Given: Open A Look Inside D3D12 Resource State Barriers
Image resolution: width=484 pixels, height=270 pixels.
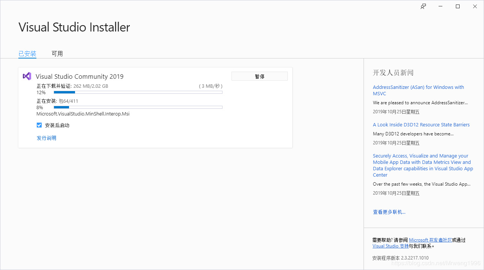Looking at the screenshot, I should coord(421,125).
